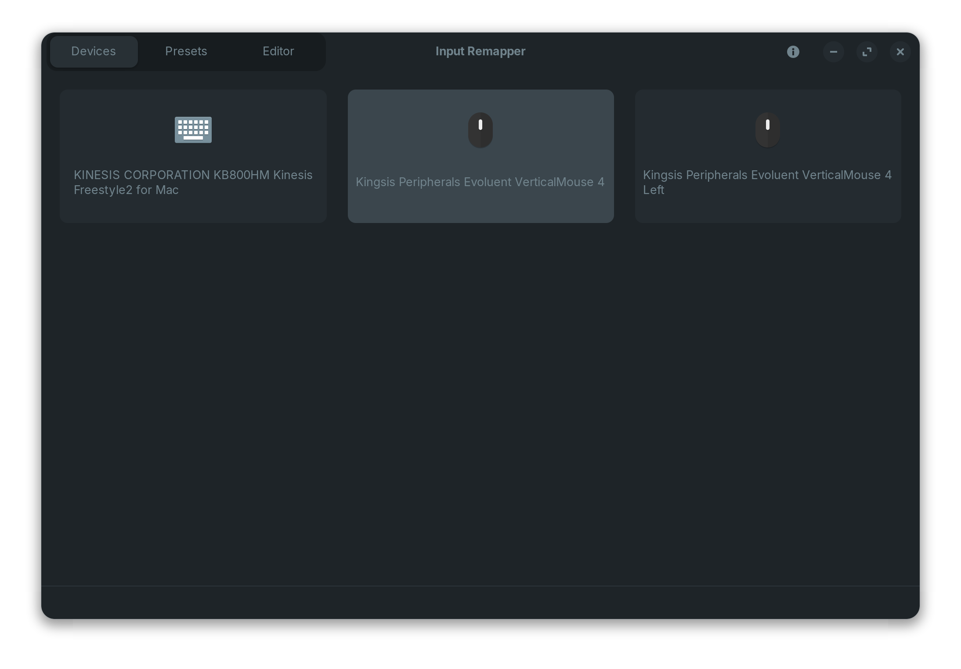961x669 pixels.
Task: Open the info/about icon in header
Action: tap(793, 52)
